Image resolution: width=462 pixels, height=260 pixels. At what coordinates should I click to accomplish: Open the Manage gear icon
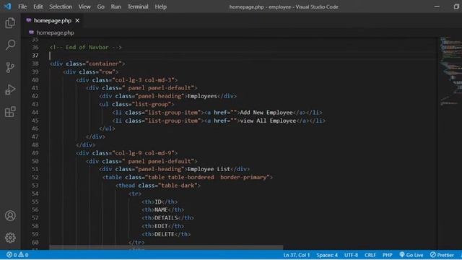10,238
